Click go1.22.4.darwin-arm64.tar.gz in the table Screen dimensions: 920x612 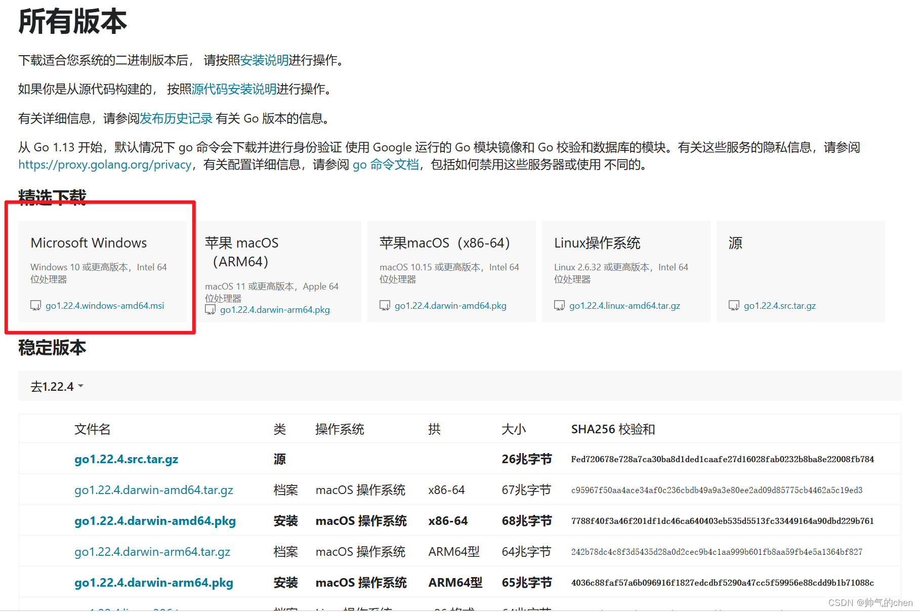click(x=152, y=552)
